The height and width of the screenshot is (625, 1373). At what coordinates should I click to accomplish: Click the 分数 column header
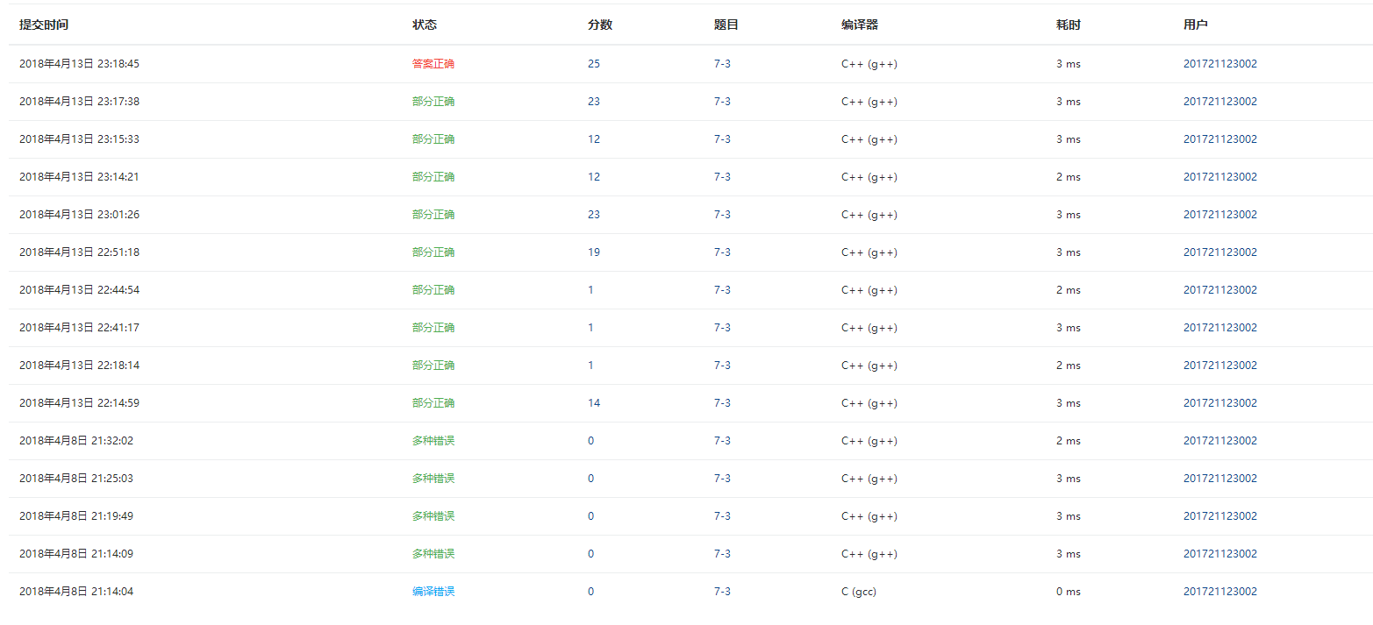click(600, 25)
